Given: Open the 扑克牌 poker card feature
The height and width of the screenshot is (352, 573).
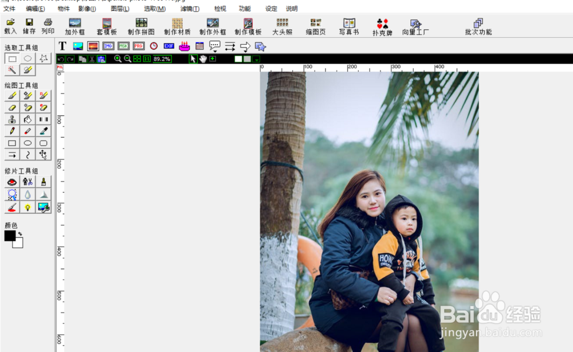Looking at the screenshot, I should coord(382,27).
